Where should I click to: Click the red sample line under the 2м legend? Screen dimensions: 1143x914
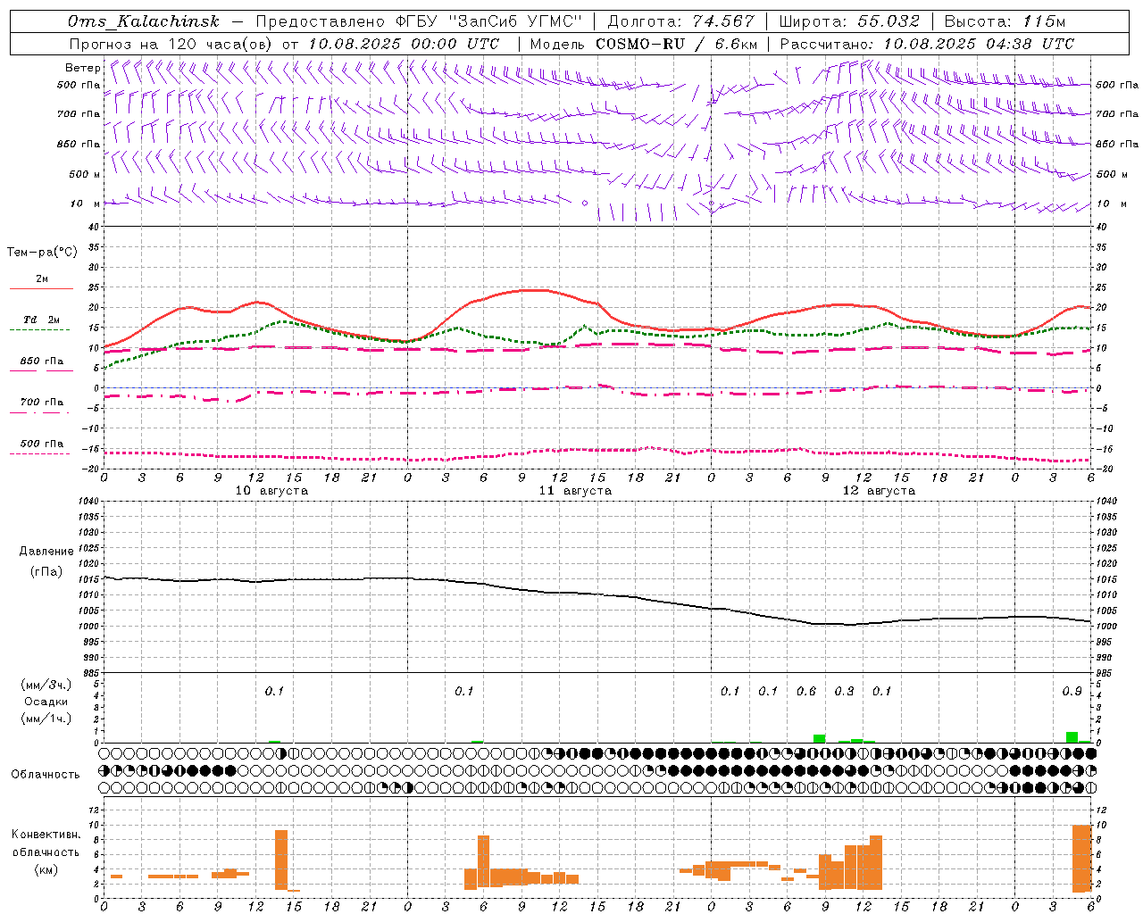(x=41, y=289)
